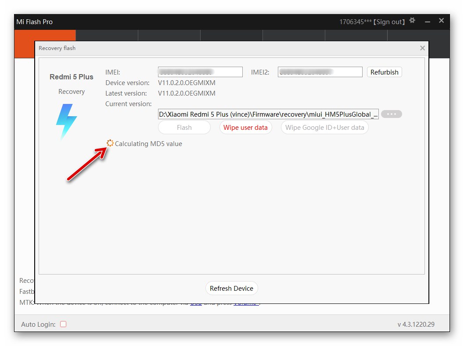Click the IMEI input field
Screen dimensions: 464x346
200,72
